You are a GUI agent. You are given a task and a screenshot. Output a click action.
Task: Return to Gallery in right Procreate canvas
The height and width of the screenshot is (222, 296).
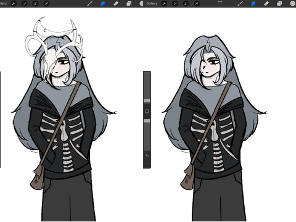click(x=152, y=4)
